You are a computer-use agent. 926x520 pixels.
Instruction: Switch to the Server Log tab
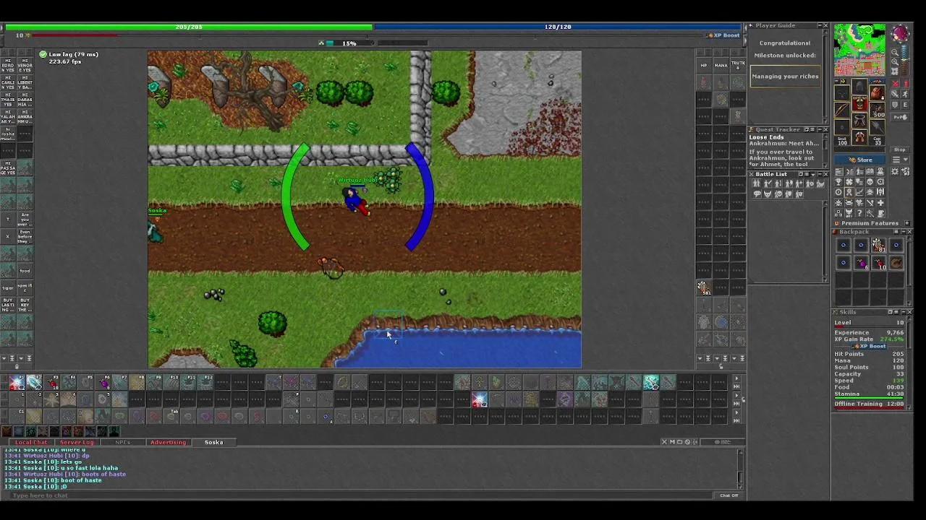pyautogui.click(x=77, y=442)
